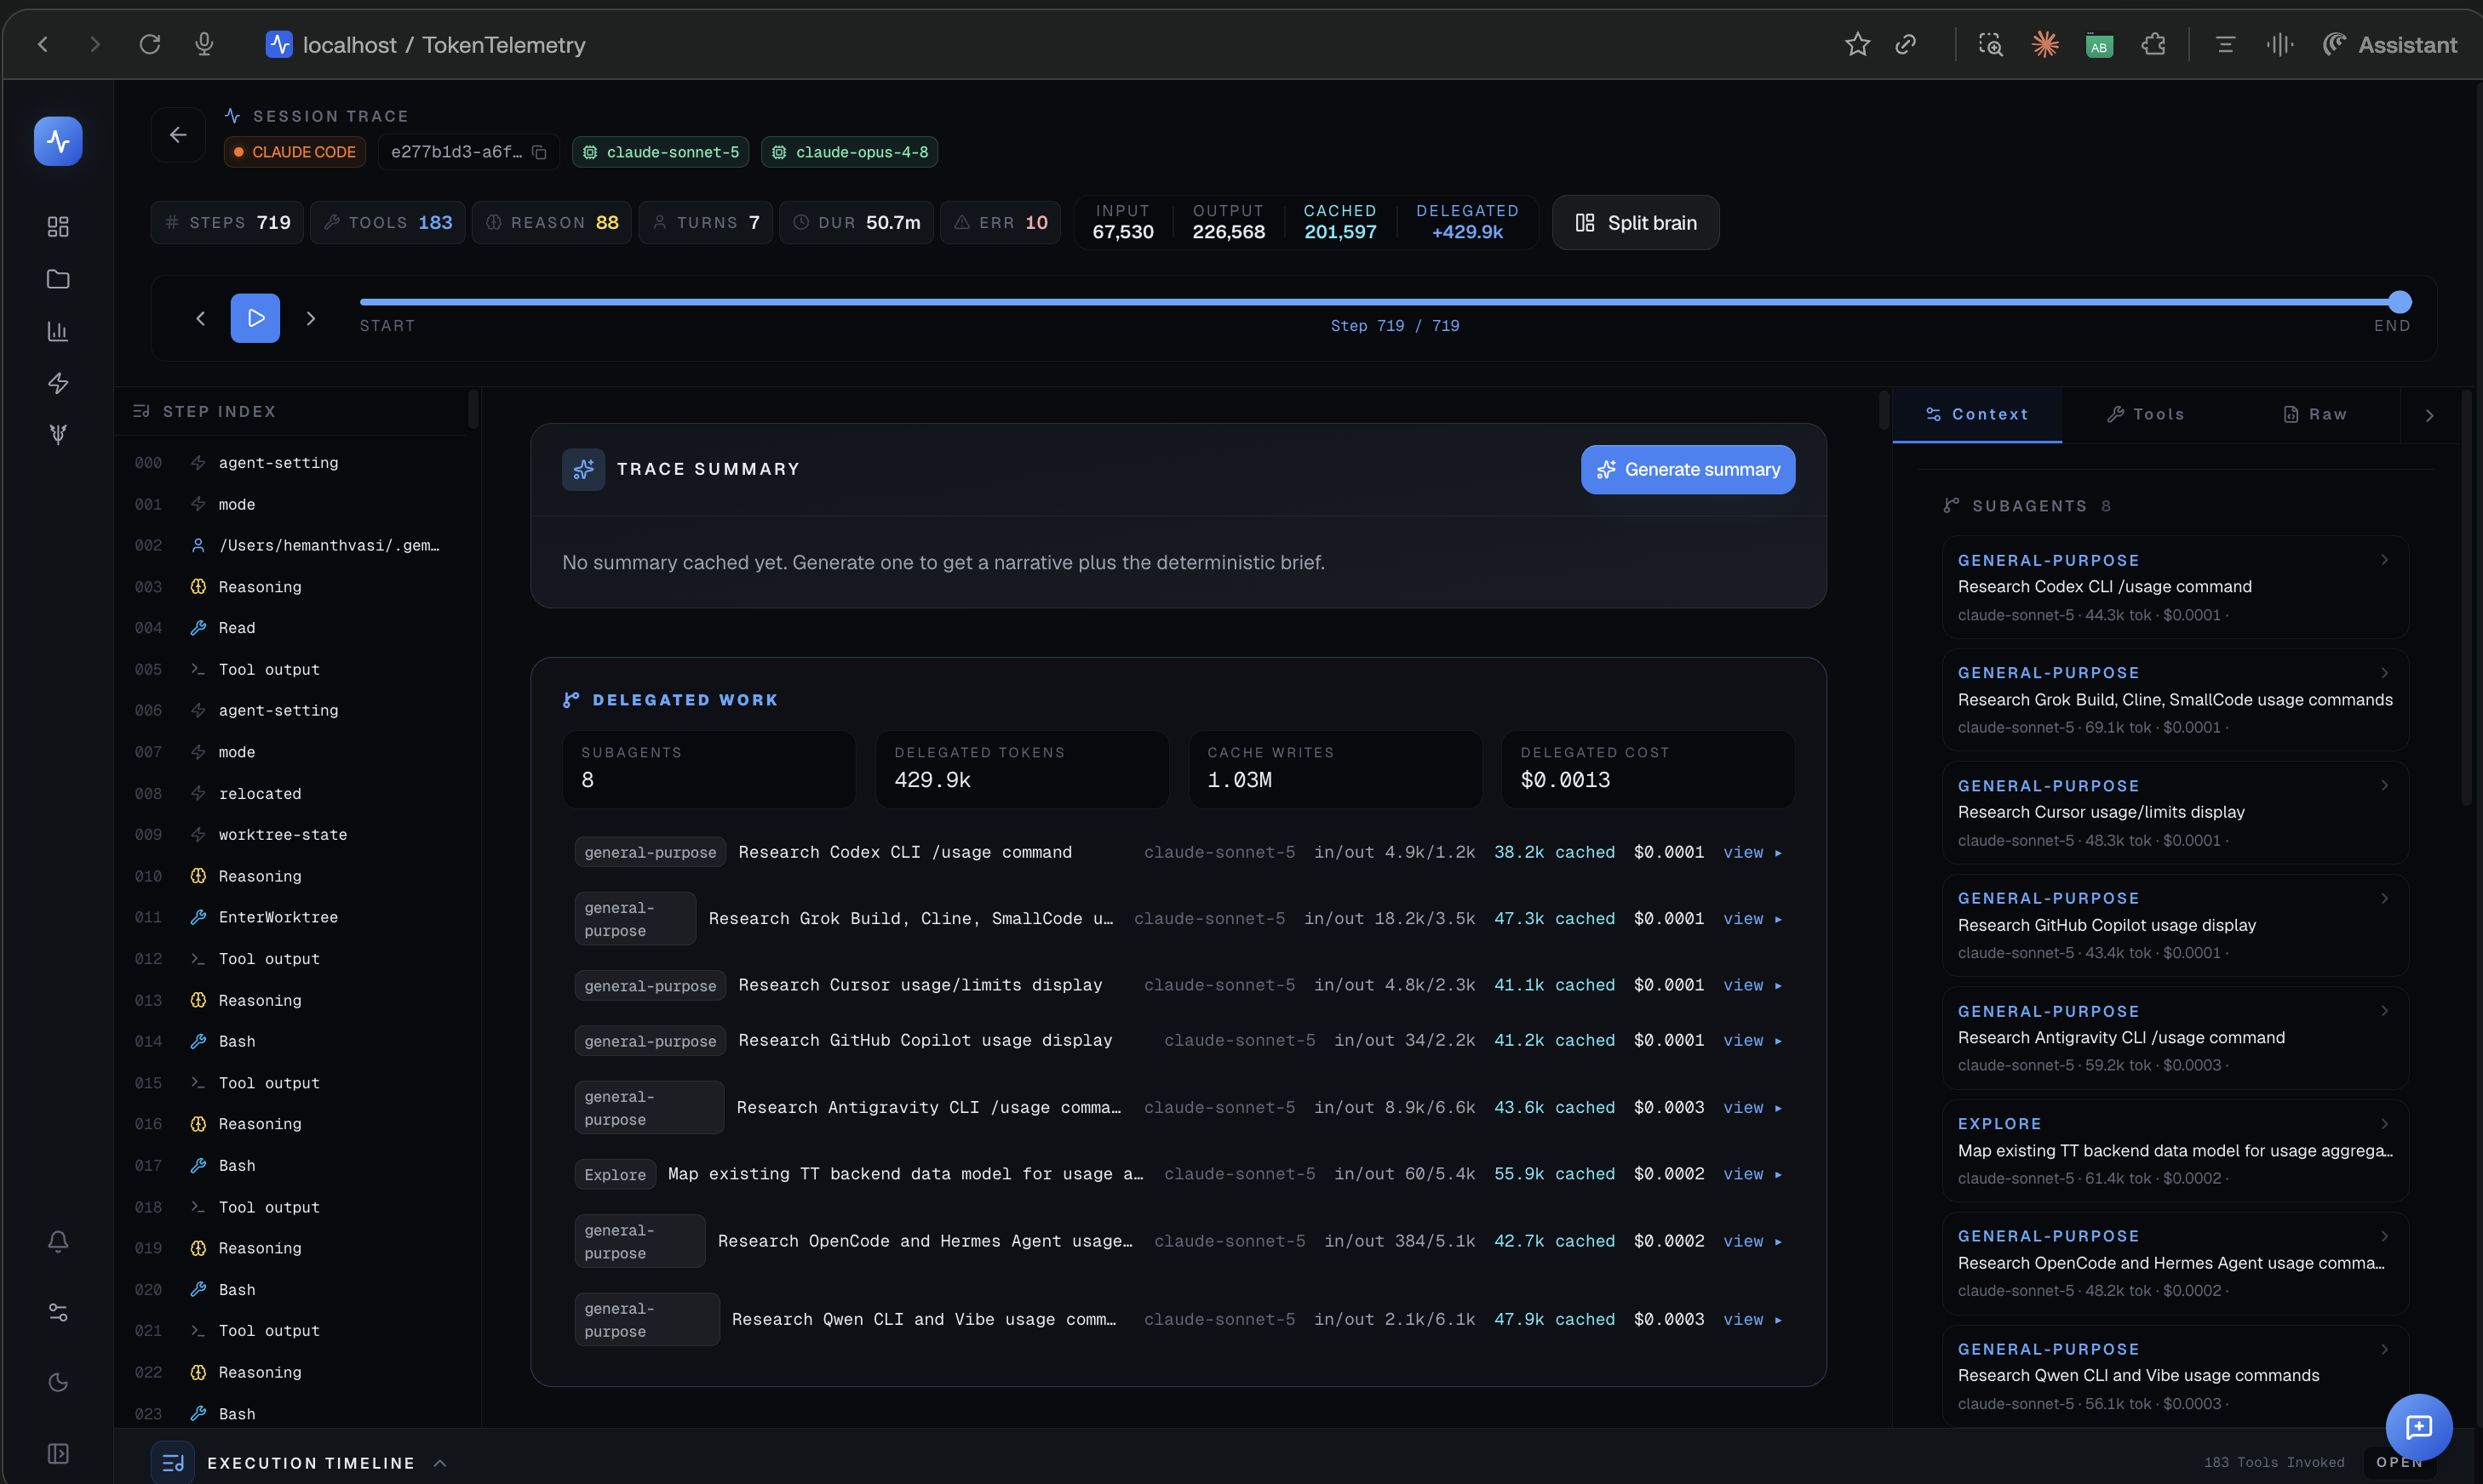This screenshot has height=1484, width=2483.
Task: Open the dashboard grid icon in sidebar
Action: tap(58, 227)
